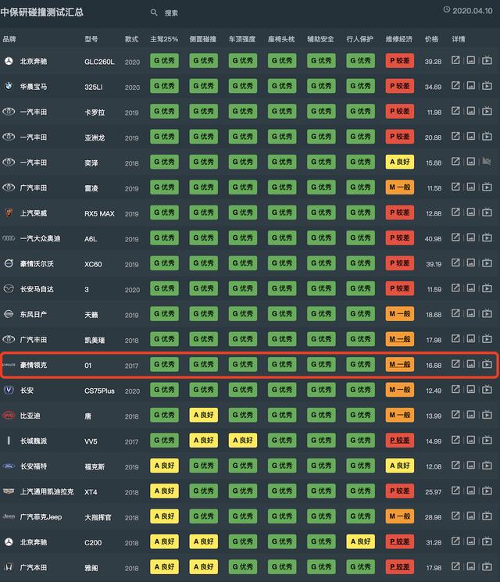The height and width of the screenshot is (582, 500).
Task: Click the Jeep logo beside 广汽菲克Jeep
Action: point(9,516)
